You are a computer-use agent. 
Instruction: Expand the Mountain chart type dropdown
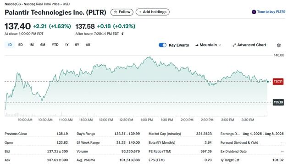pos(208,45)
